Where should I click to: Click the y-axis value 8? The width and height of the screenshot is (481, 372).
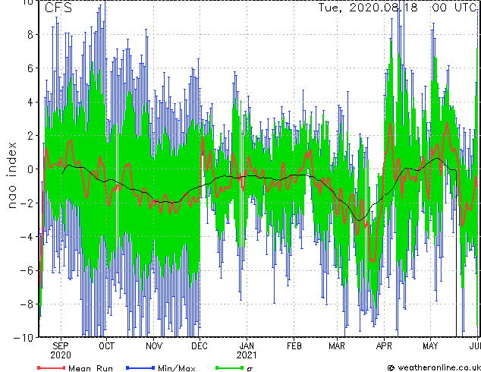coord(30,34)
